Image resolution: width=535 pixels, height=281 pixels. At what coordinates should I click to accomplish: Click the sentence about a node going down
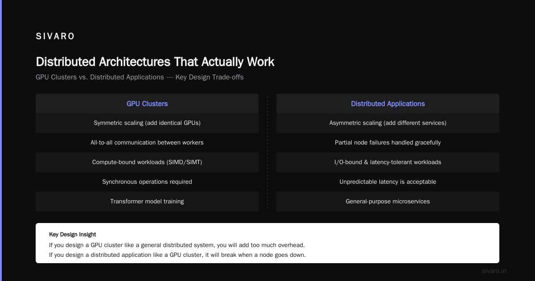click(x=177, y=255)
